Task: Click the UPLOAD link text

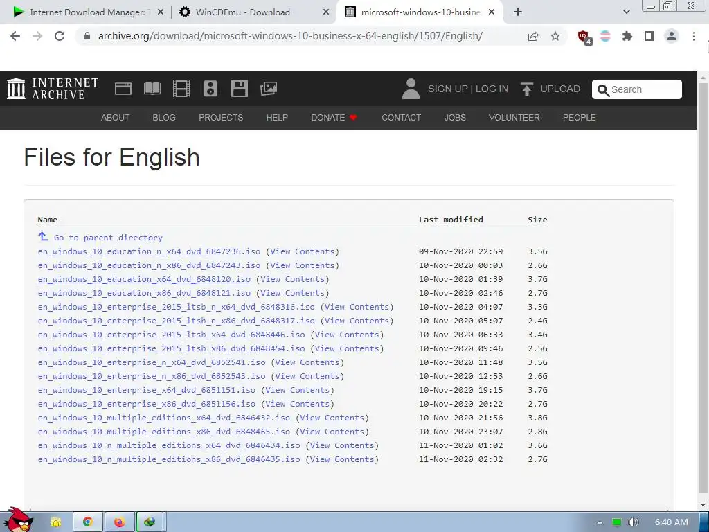Action: point(559,89)
